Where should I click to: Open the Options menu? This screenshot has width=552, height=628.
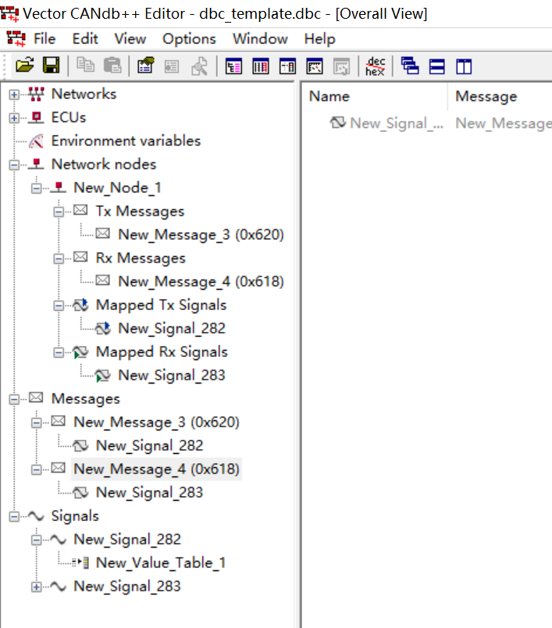pyautogui.click(x=189, y=39)
